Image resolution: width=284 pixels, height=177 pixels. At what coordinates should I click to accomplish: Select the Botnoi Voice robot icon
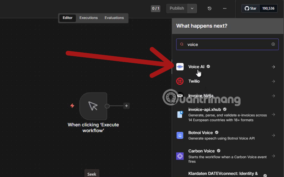click(x=180, y=135)
